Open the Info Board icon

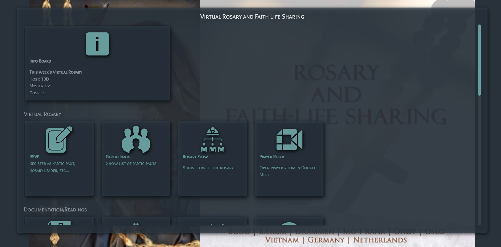tap(97, 44)
